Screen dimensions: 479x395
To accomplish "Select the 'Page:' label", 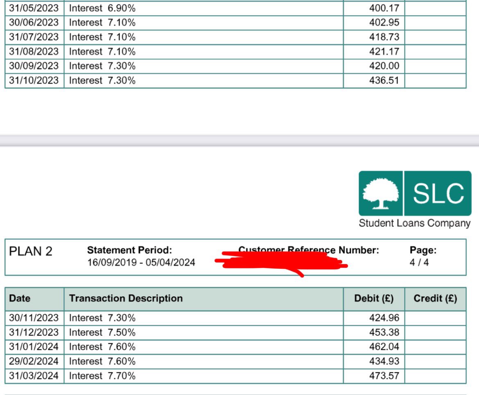I will (x=423, y=250).
